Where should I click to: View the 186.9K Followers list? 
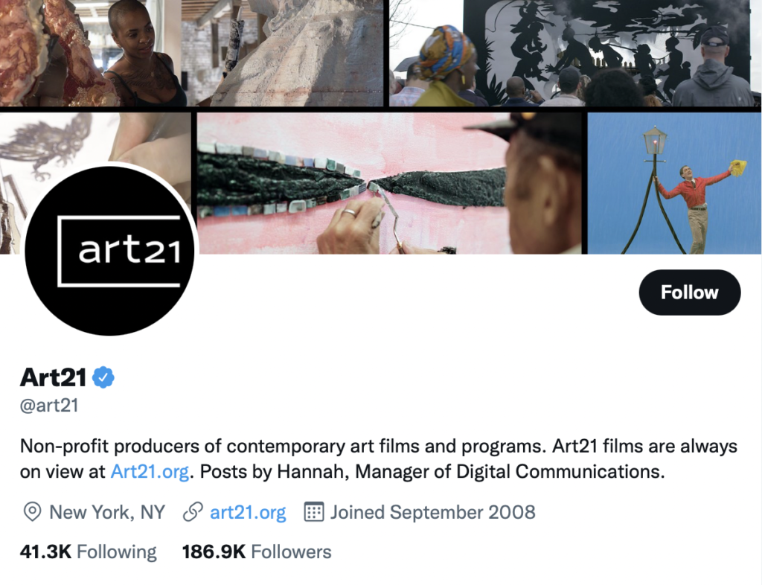[x=257, y=552]
